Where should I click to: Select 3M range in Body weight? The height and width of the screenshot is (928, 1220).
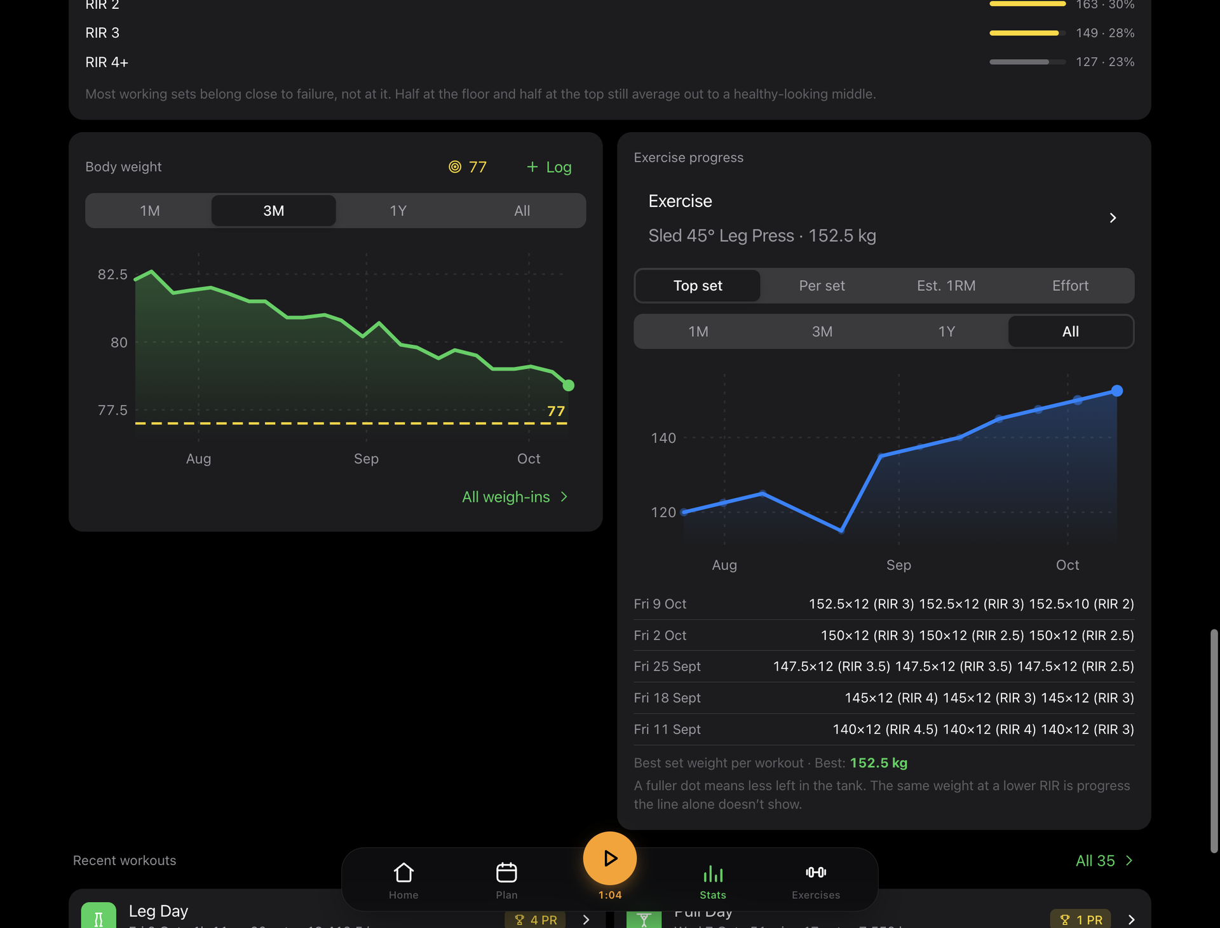pyautogui.click(x=274, y=211)
